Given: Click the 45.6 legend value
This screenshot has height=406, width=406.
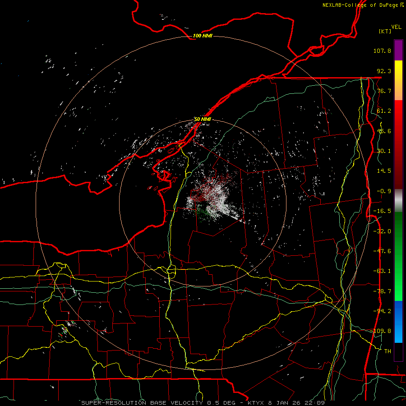Looking at the screenshot, I should [x=384, y=131].
